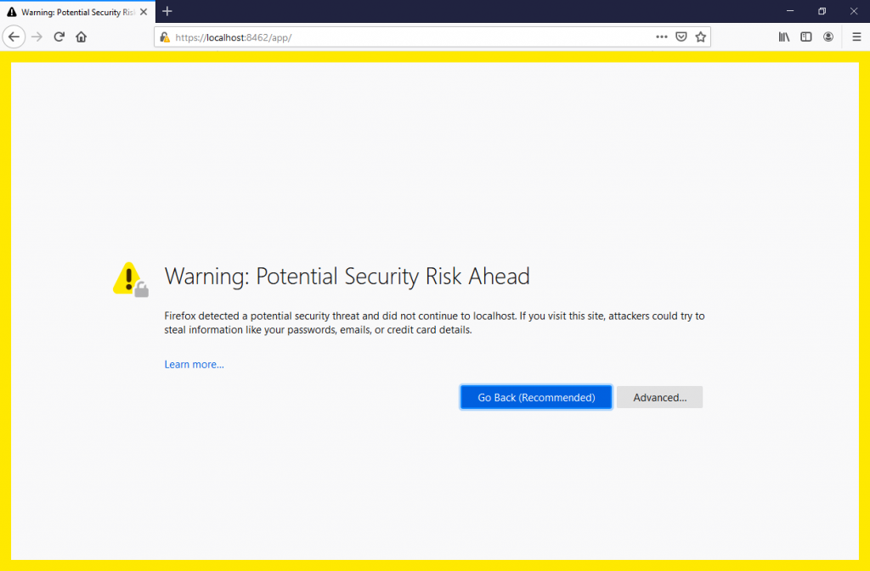
Task: Expand the Advanced options
Action: tap(659, 396)
